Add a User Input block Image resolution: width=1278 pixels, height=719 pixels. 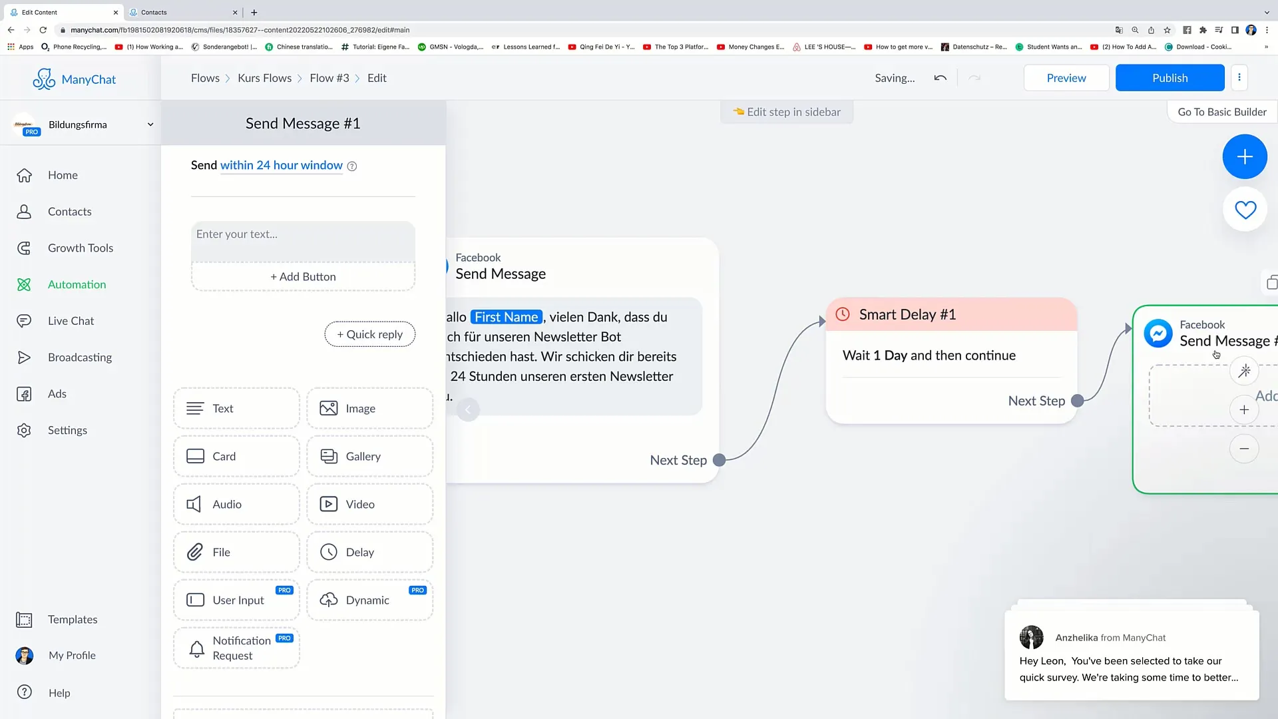point(236,600)
